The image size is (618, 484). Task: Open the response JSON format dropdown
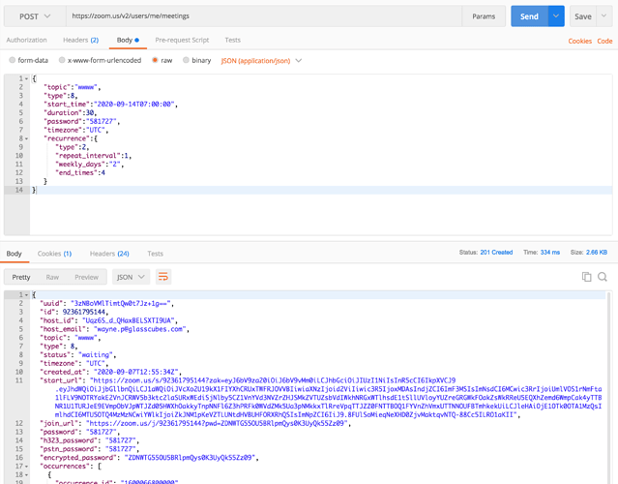131,277
